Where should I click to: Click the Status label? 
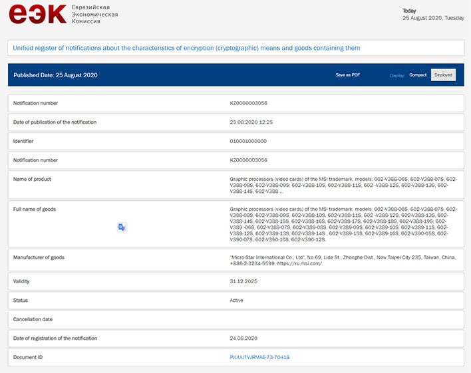coord(21,300)
